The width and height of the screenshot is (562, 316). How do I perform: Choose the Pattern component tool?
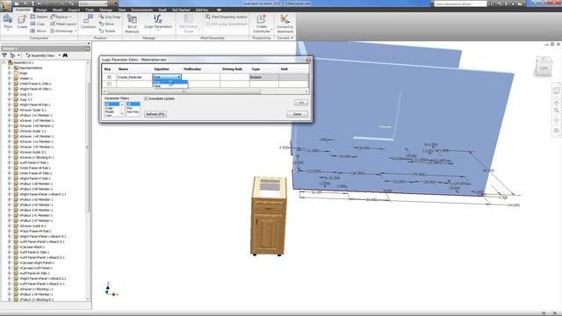click(x=39, y=17)
